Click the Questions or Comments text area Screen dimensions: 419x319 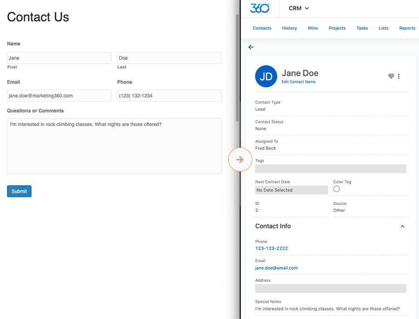pos(115,146)
